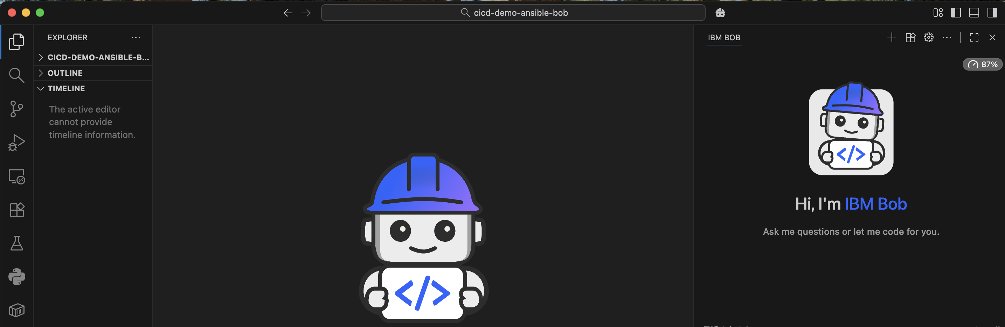The height and width of the screenshot is (327, 1005).
Task: Click the timeline information message text
Action: pyautogui.click(x=92, y=122)
